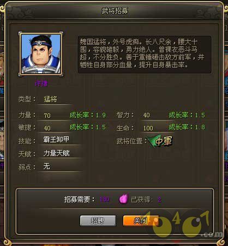Viewport: 228px width, 246px height.
Task: Click the 力量 strength value 70
Action: click(47, 116)
